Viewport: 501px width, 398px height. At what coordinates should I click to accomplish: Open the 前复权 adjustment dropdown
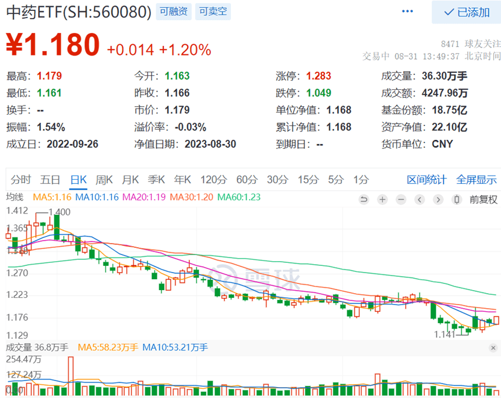[x=483, y=200]
